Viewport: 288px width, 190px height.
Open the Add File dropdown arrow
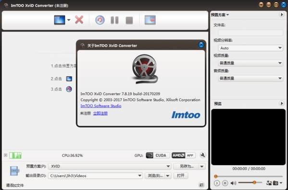click(x=69, y=20)
